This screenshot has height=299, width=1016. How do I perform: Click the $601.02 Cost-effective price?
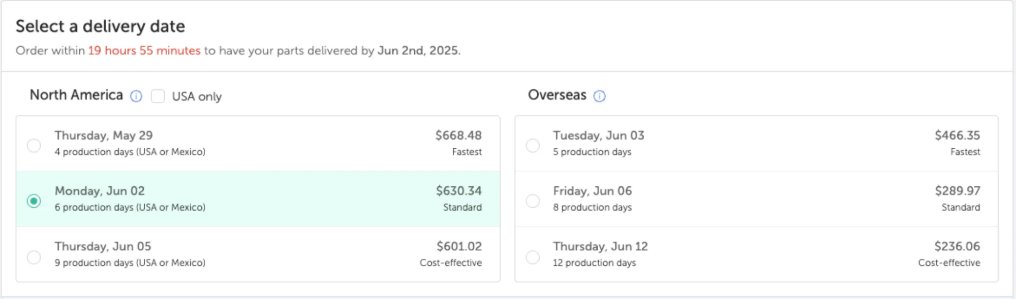pyautogui.click(x=459, y=246)
